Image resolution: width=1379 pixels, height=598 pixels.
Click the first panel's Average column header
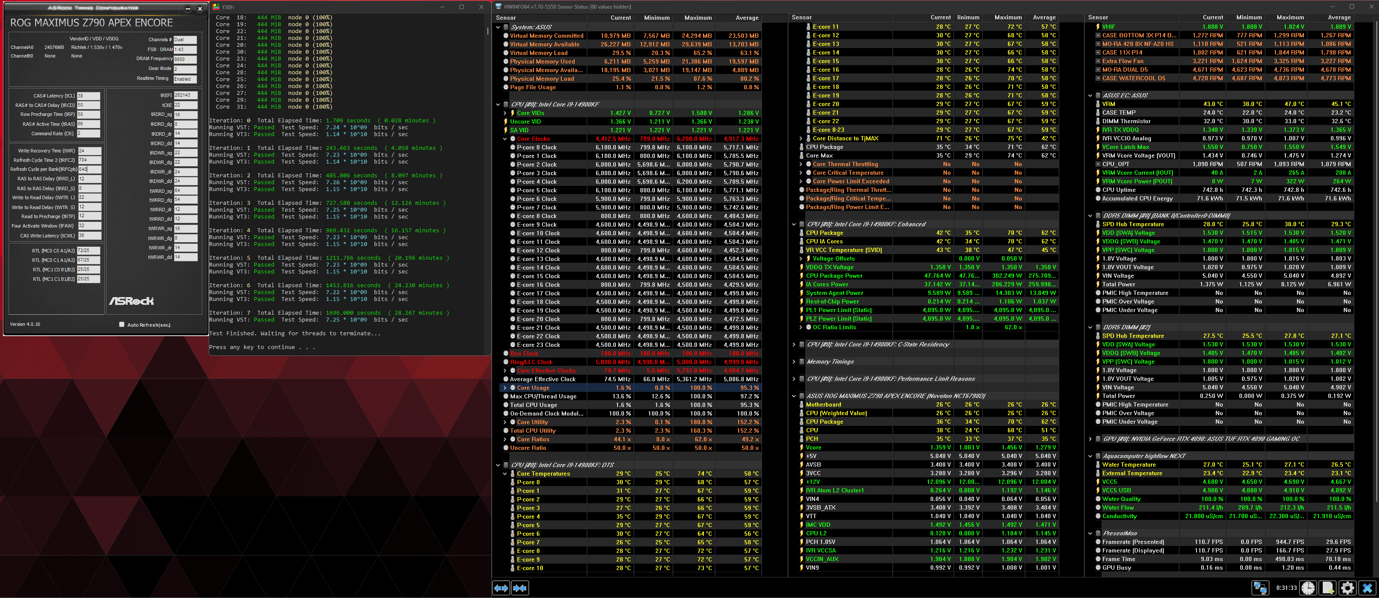pos(738,18)
